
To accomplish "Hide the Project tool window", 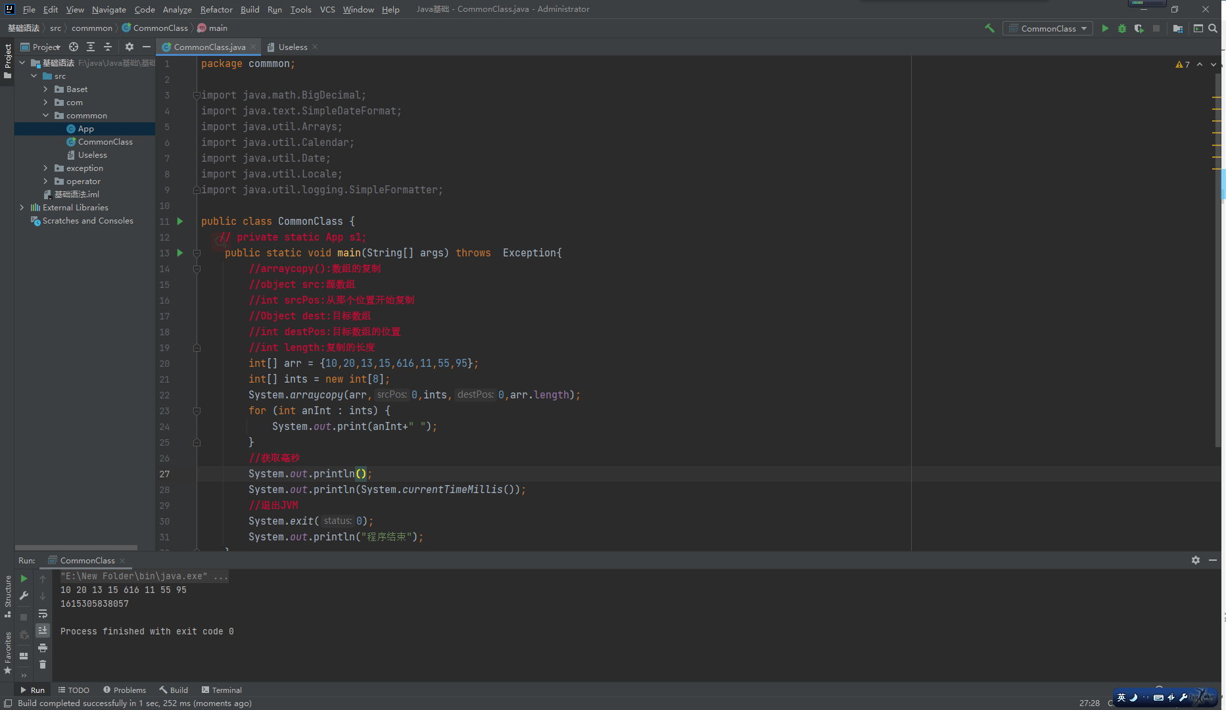I will tap(147, 47).
